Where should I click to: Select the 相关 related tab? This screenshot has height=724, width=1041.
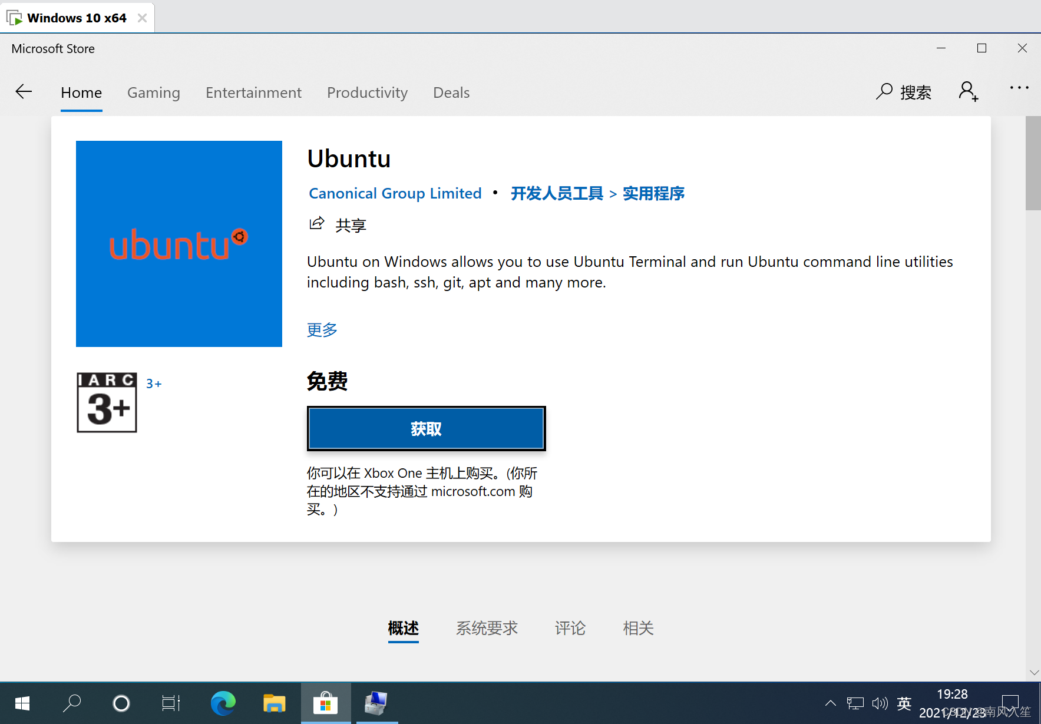click(x=639, y=629)
